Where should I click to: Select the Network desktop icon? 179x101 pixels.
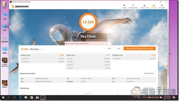point(5,27)
